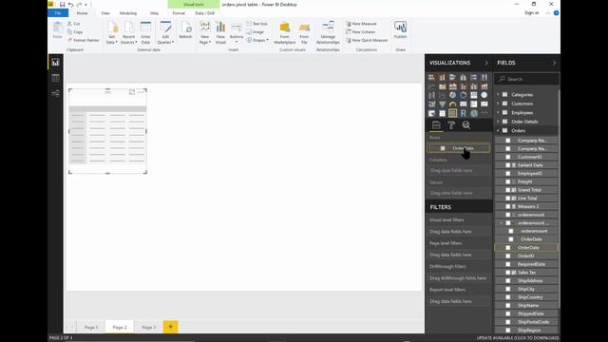Add a new page with plus button
Viewport: 608px width, 342px height.
coord(170,327)
